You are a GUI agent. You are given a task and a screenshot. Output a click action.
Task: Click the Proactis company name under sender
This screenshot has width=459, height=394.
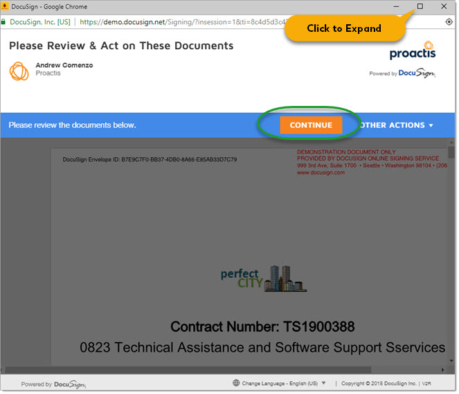tap(48, 73)
